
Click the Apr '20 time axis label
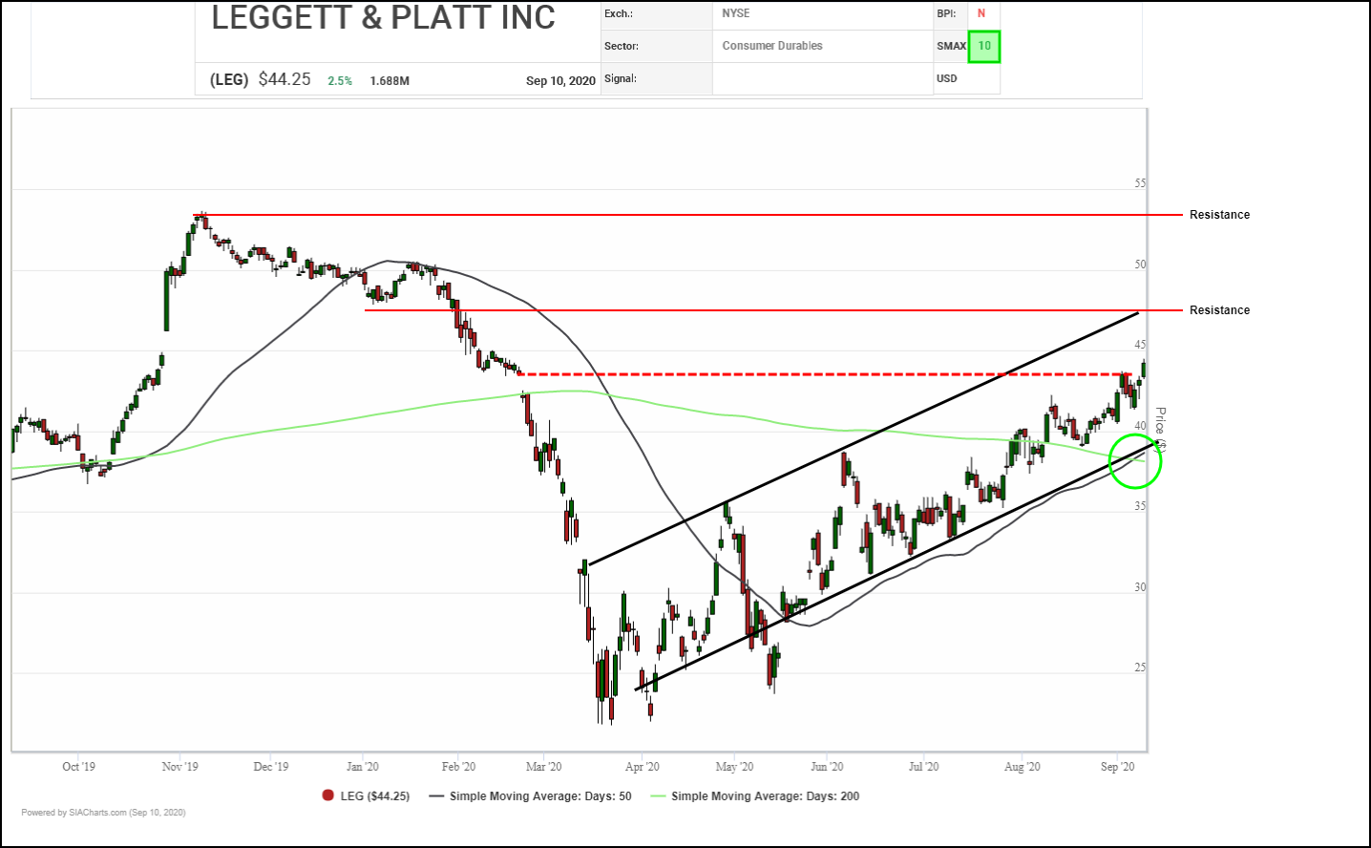642,767
